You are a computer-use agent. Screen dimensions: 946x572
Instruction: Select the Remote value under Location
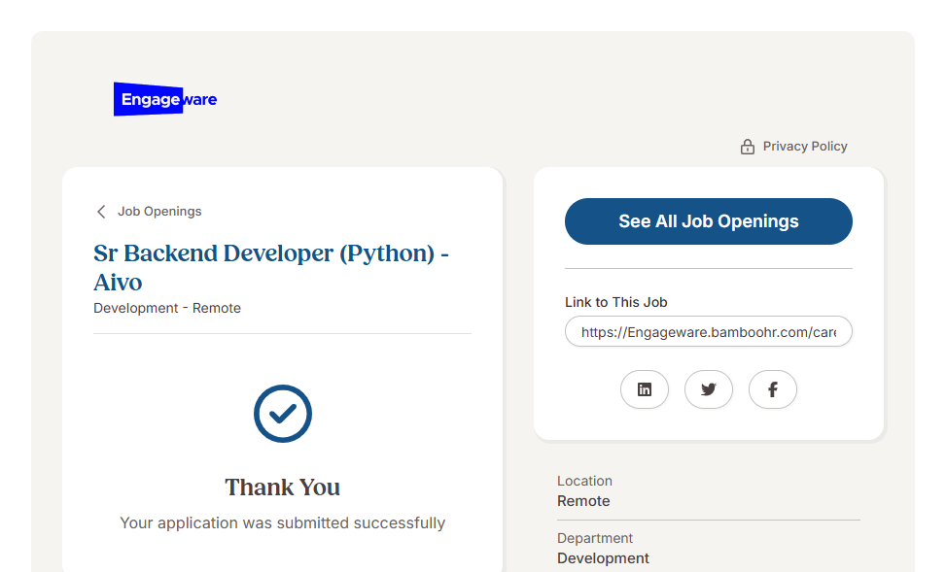[583, 501]
